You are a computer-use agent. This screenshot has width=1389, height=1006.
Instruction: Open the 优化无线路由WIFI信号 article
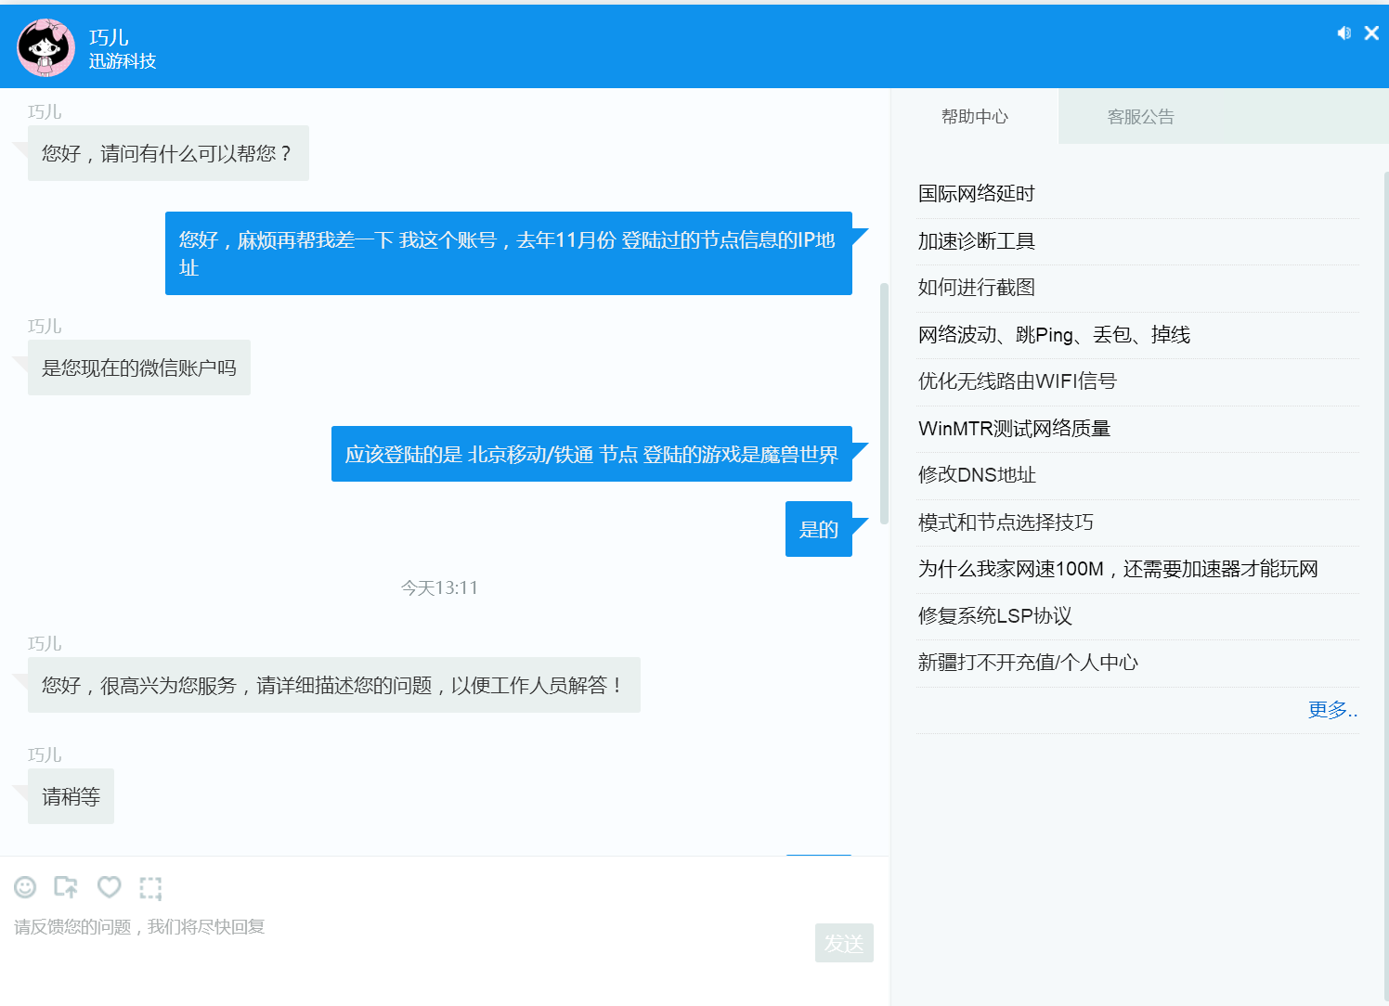point(1017,381)
